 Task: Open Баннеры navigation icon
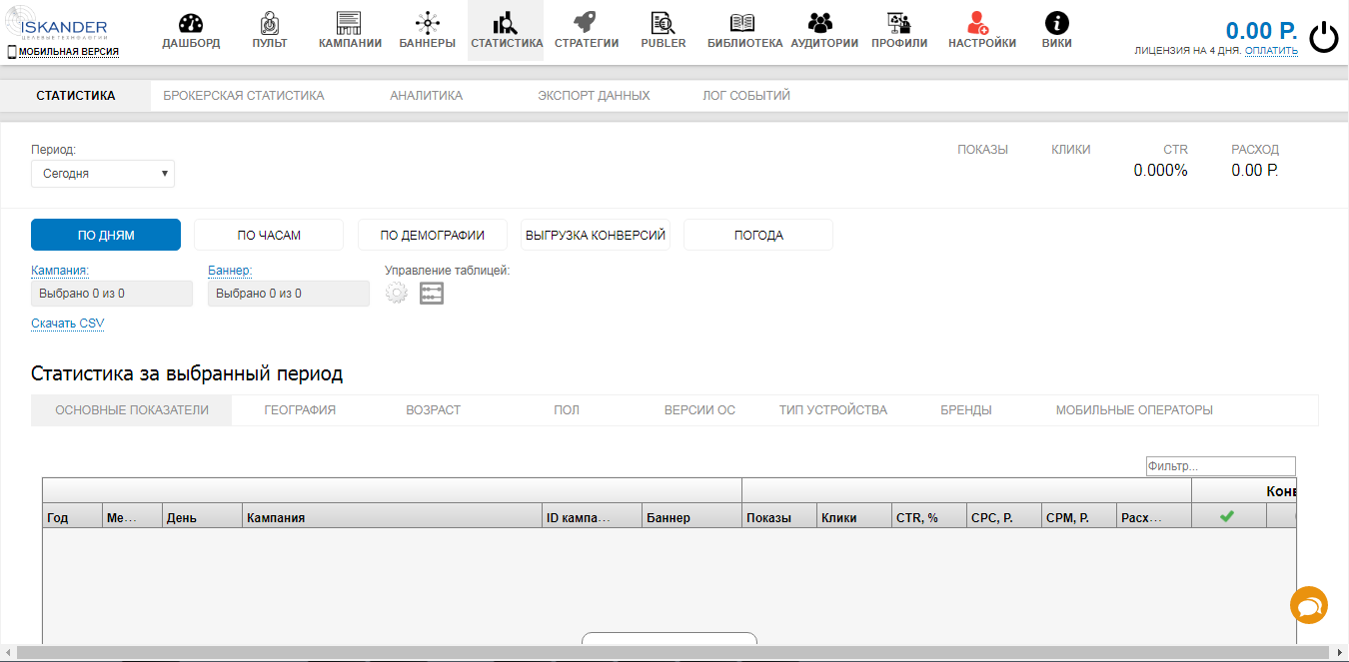[427, 23]
